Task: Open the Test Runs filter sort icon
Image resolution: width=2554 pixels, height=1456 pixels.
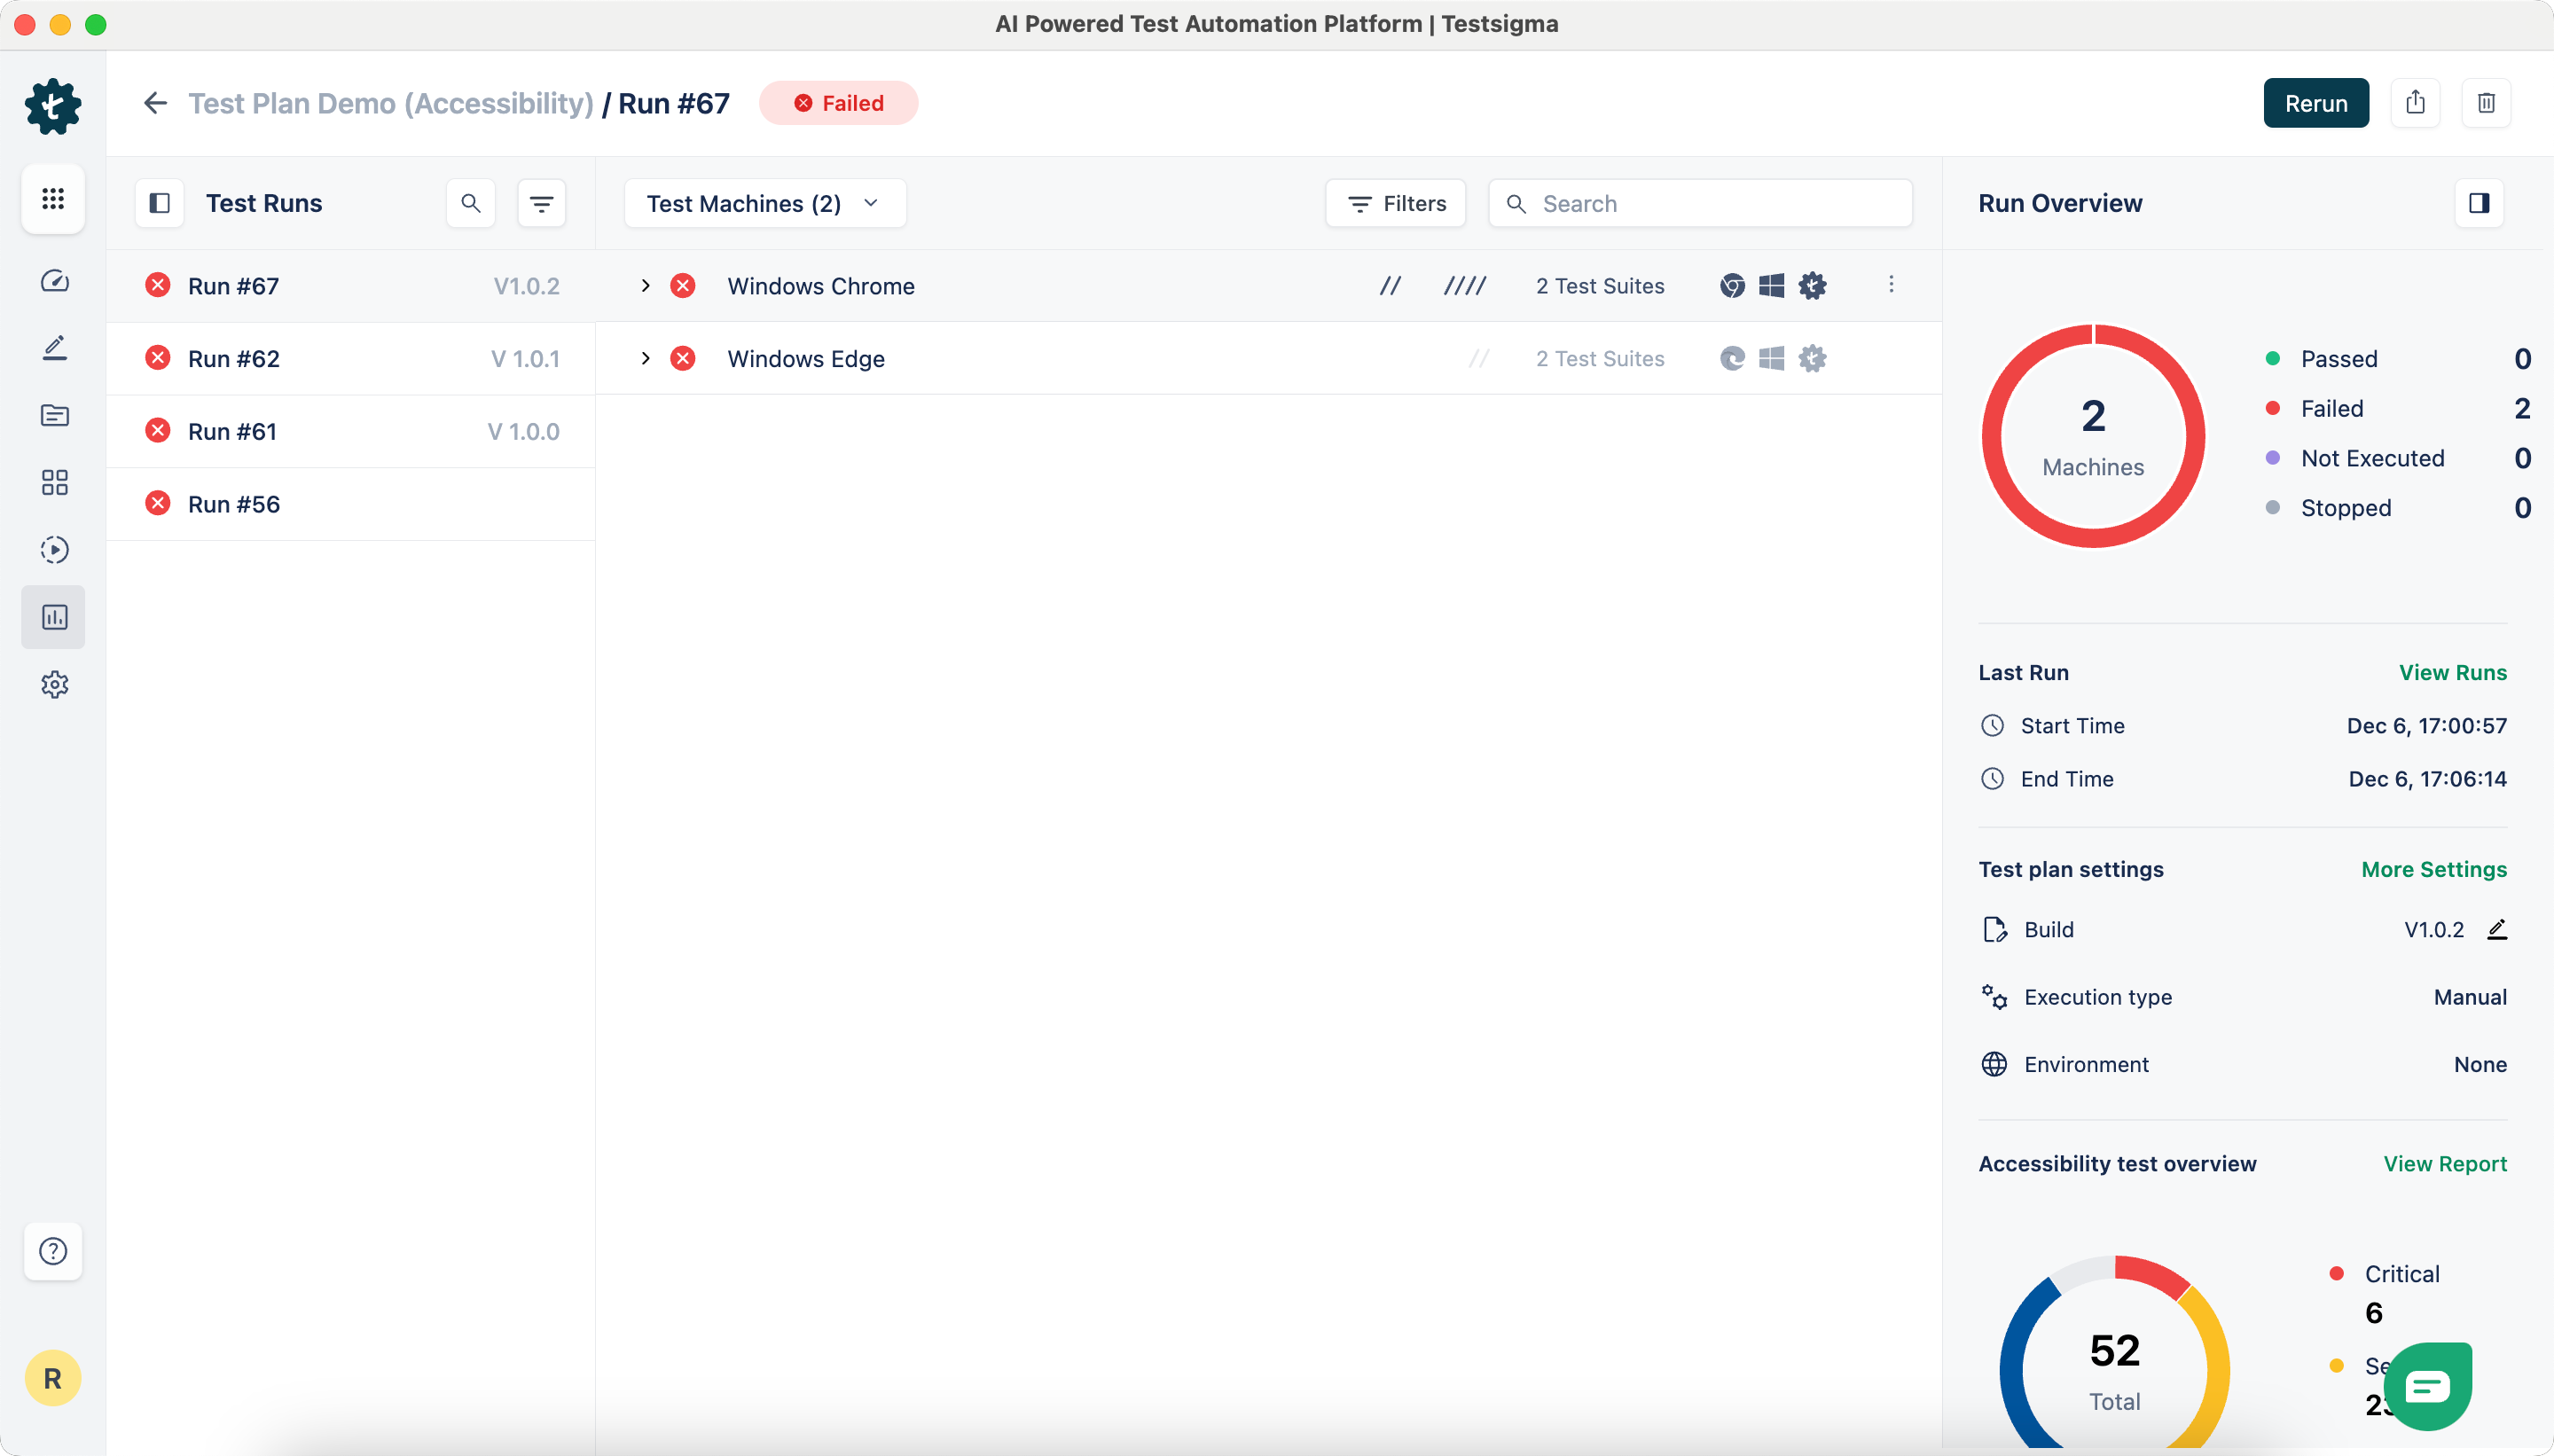Action: (541, 204)
